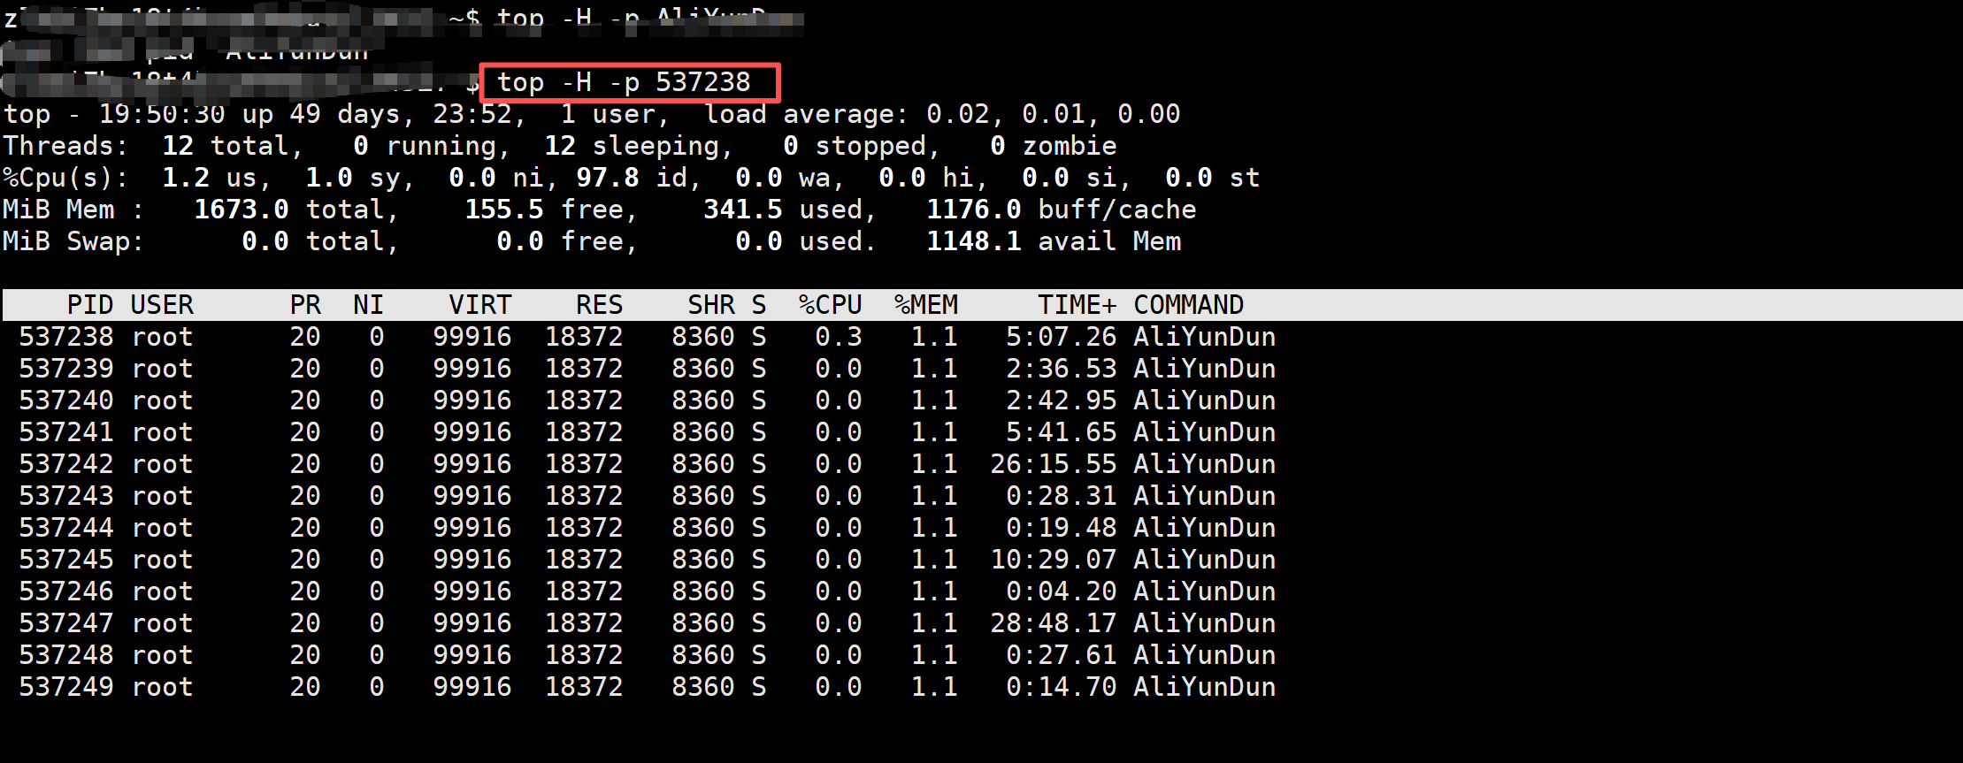The width and height of the screenshot is (1963, 763).
Task: Click the TIME+ value 26:15.55
Action: [x=1053, y=464]
